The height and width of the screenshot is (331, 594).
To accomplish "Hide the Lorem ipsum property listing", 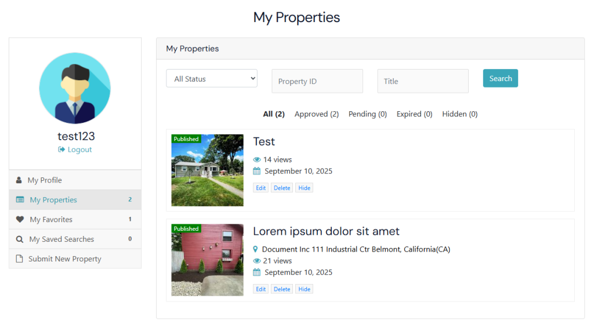I will [304, 289].
